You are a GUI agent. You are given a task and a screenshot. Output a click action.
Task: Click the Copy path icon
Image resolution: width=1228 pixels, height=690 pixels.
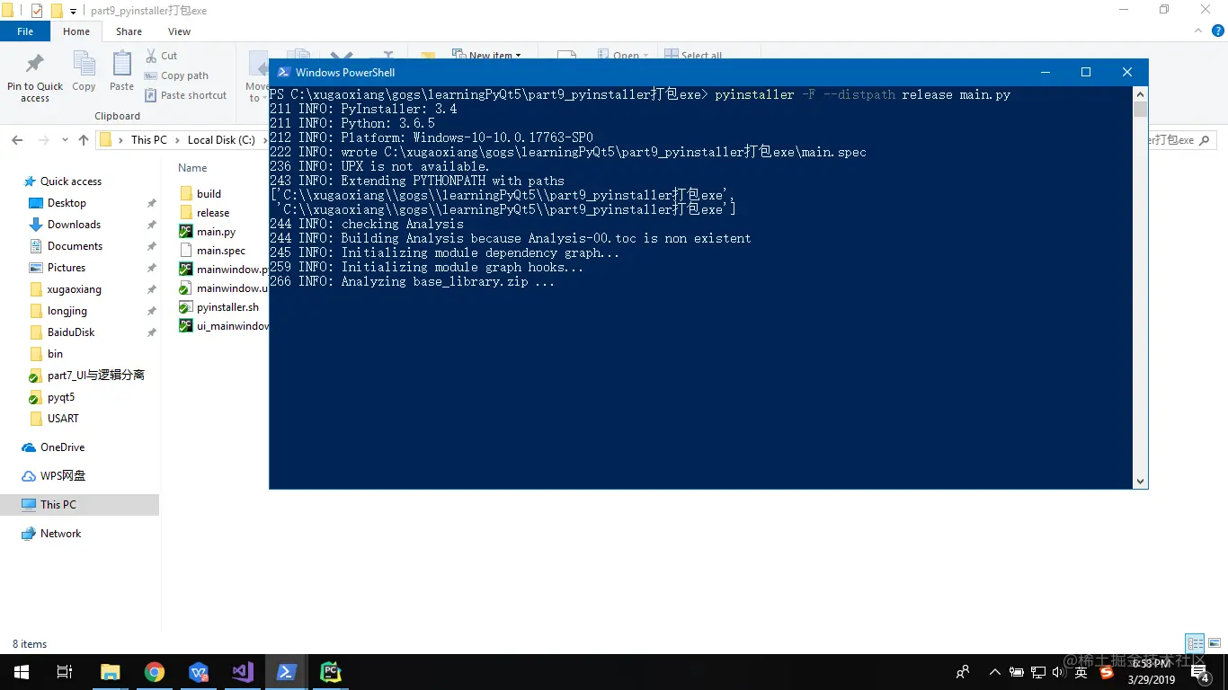coord(150,75)
